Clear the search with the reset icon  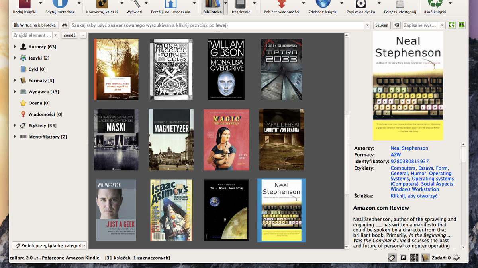(x=396, y=25)
